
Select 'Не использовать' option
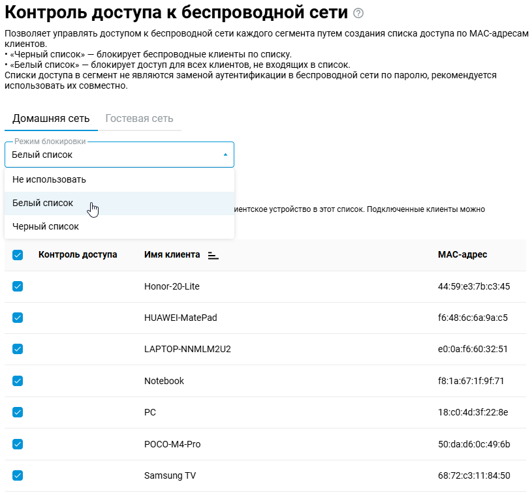[49, 179]
